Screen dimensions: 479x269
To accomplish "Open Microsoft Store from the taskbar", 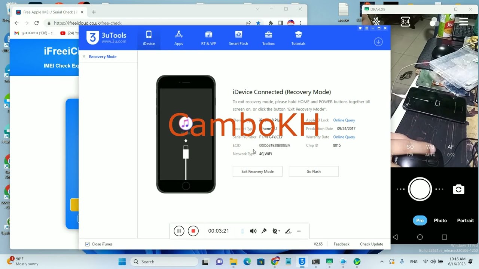I will [x=260, y=262].
